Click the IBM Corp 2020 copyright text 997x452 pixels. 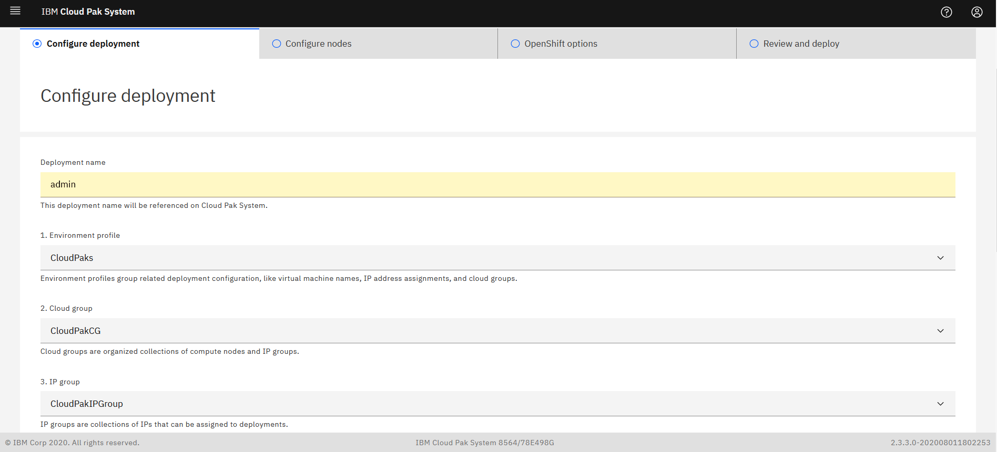[x=72, y=443]
